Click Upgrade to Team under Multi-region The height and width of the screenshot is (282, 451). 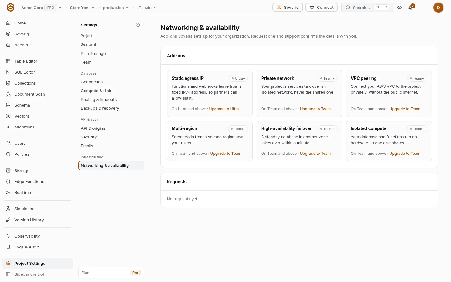point(225,154)
